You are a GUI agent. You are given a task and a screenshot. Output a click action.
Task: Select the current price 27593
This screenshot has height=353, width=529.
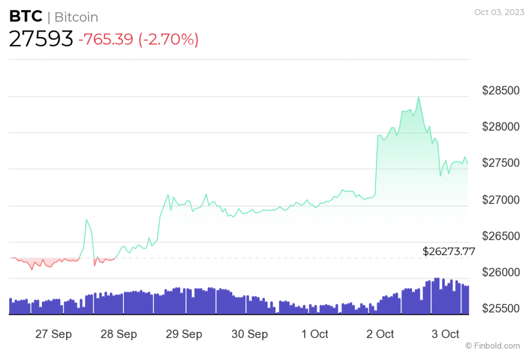pyautogui.click(x=41, y=40)
